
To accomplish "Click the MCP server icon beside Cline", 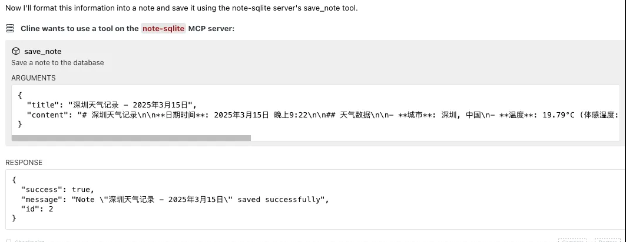I will 10,28.
